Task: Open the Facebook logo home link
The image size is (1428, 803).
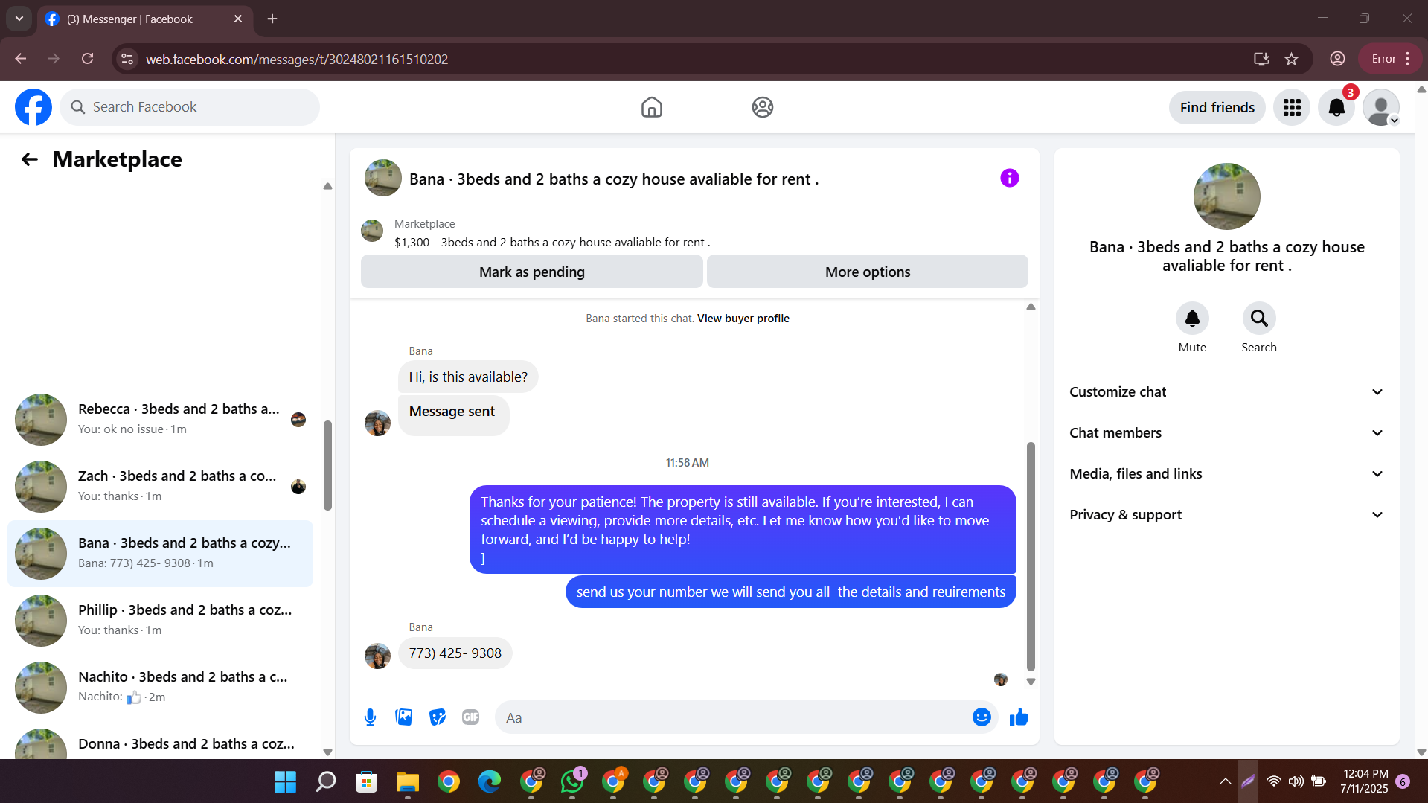Action: point(33,107)
